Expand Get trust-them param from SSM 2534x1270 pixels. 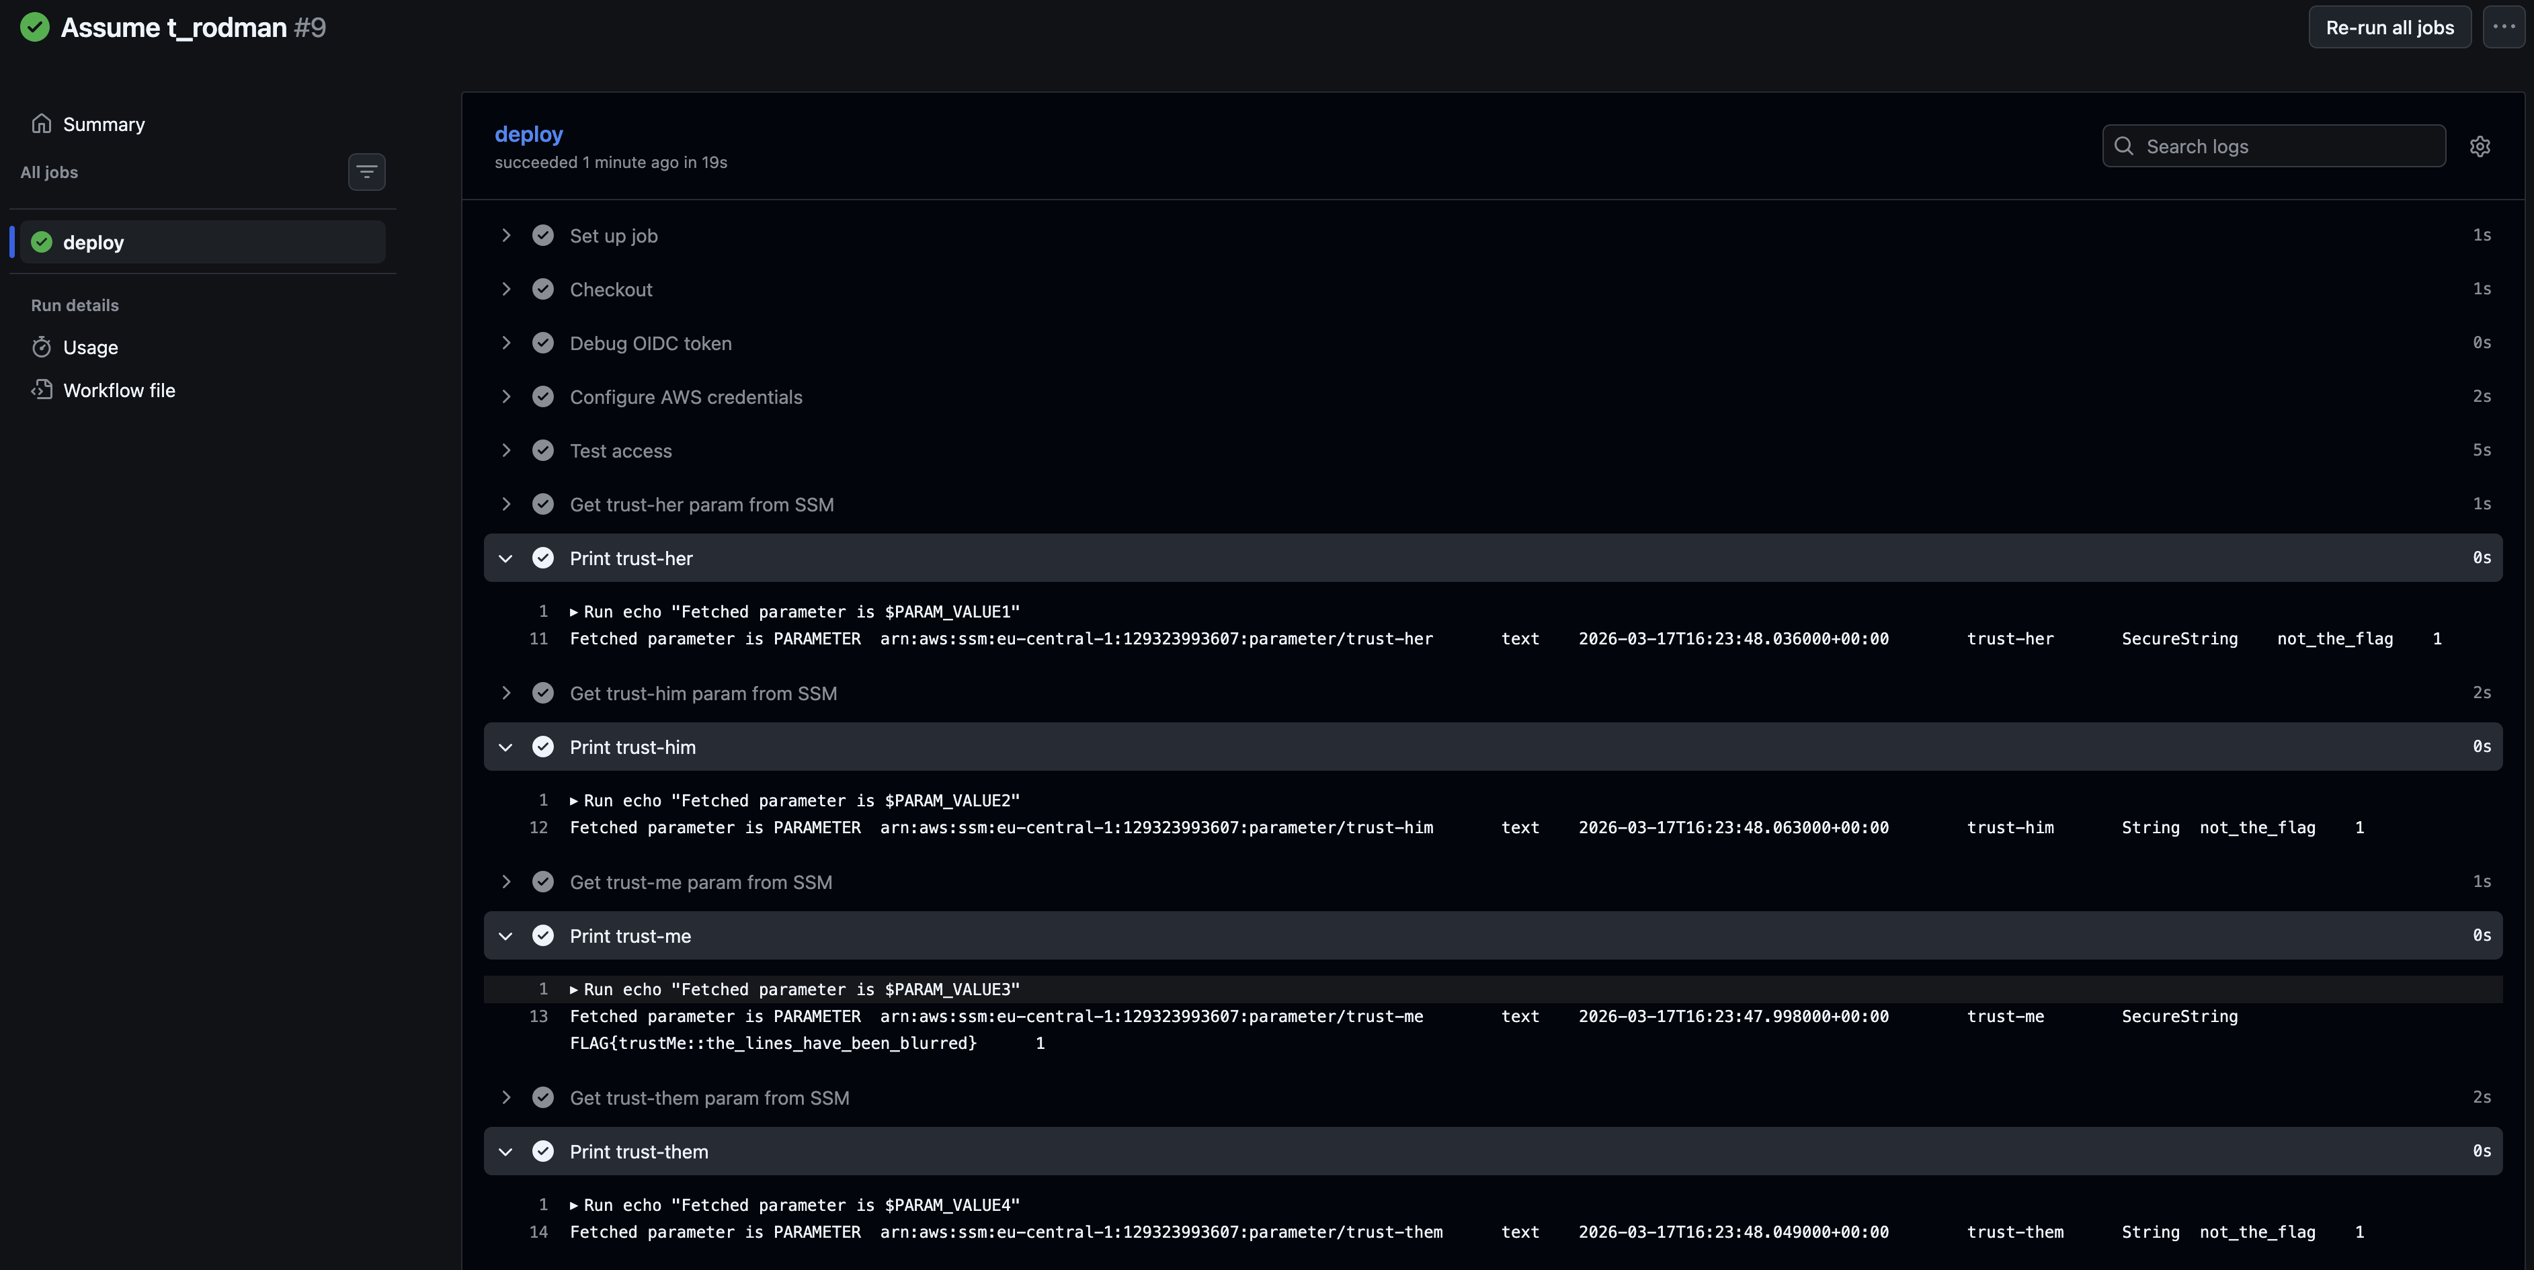pos(507,1098)
